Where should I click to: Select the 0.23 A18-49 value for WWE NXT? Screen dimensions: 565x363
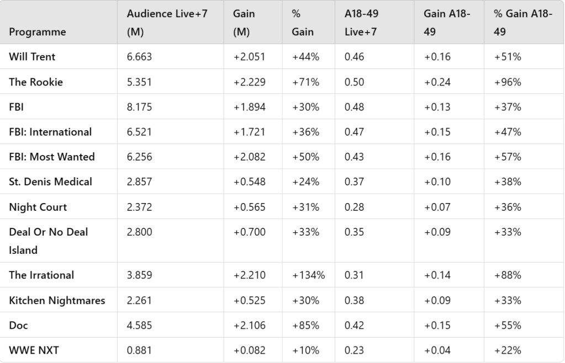(354, 350)
